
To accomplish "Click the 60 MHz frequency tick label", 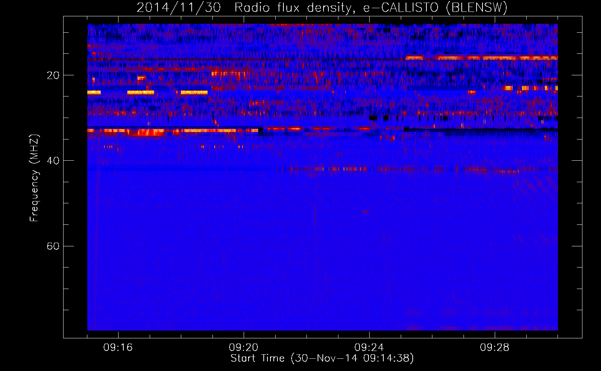I will coord(53,246).
